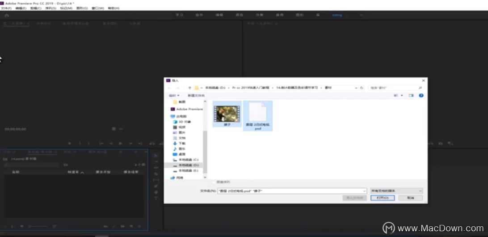Screen dimensions: 488x237
Task: Select 此电脑 in the folder tree
Action: click(178, 116)
